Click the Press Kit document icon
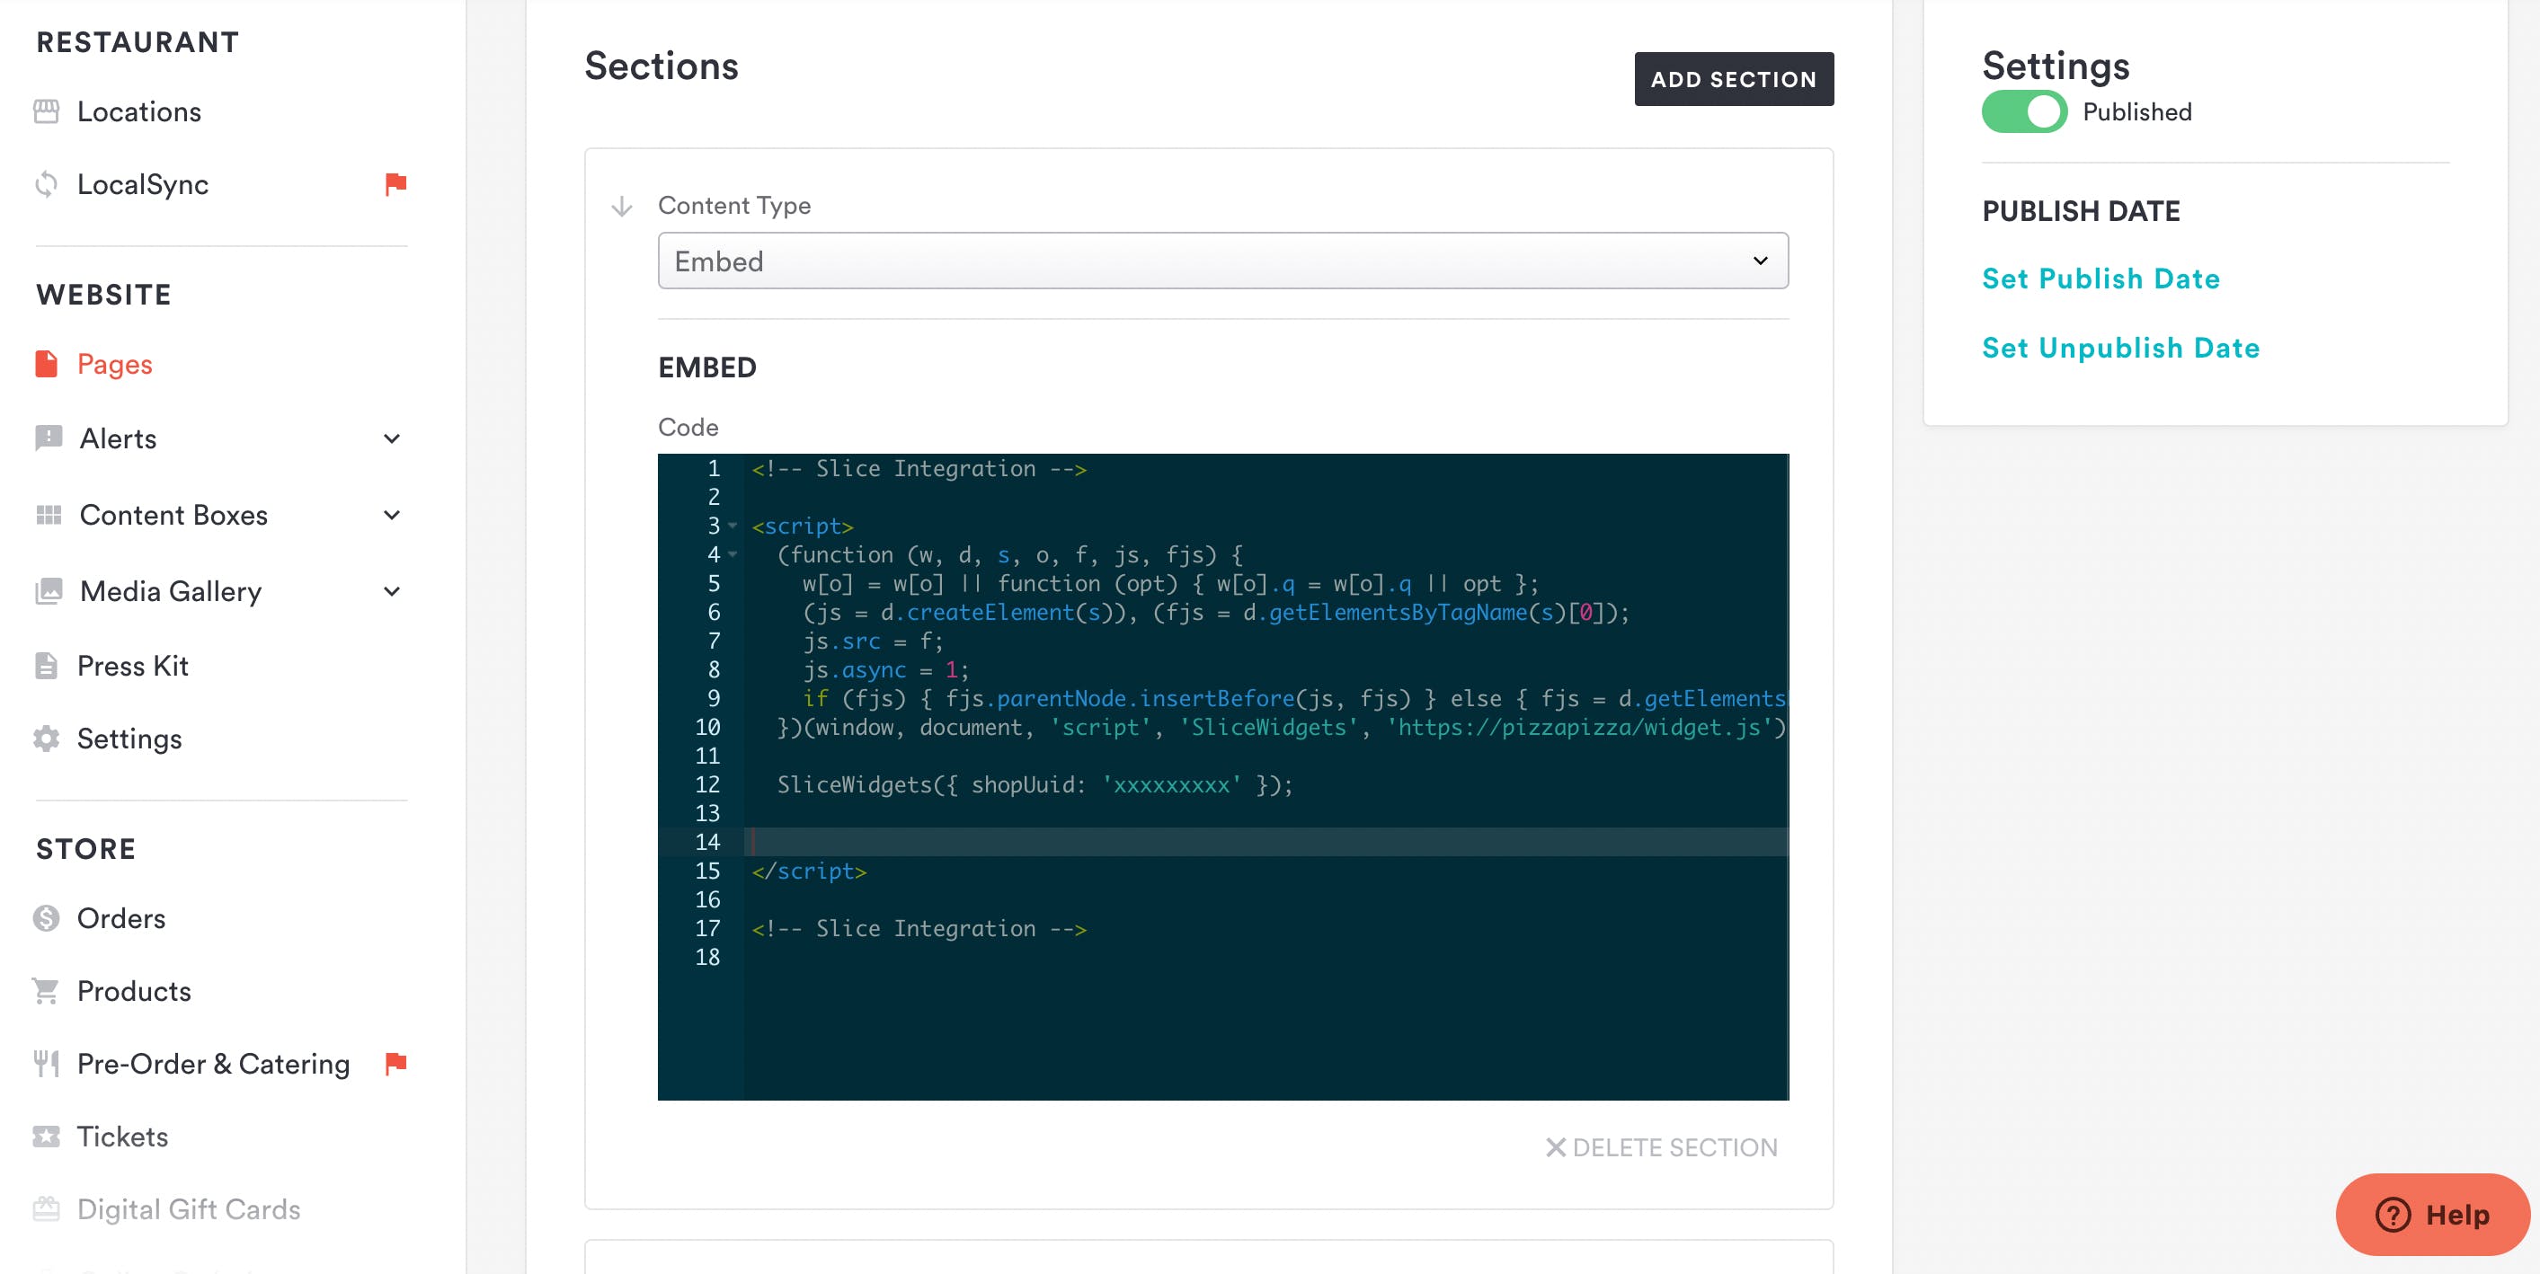The width and height of the screenshot is (2540, 1274). click(47, 666)
